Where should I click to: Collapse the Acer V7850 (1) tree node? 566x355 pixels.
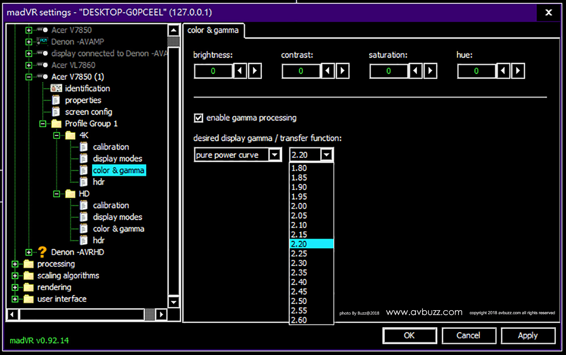coord(29,77)
